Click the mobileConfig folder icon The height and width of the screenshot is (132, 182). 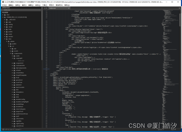pos(14,99)
